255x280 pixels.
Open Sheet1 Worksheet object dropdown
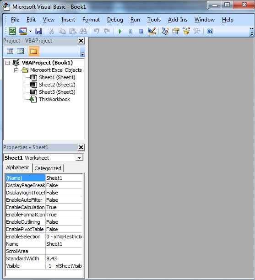point(79,158)
